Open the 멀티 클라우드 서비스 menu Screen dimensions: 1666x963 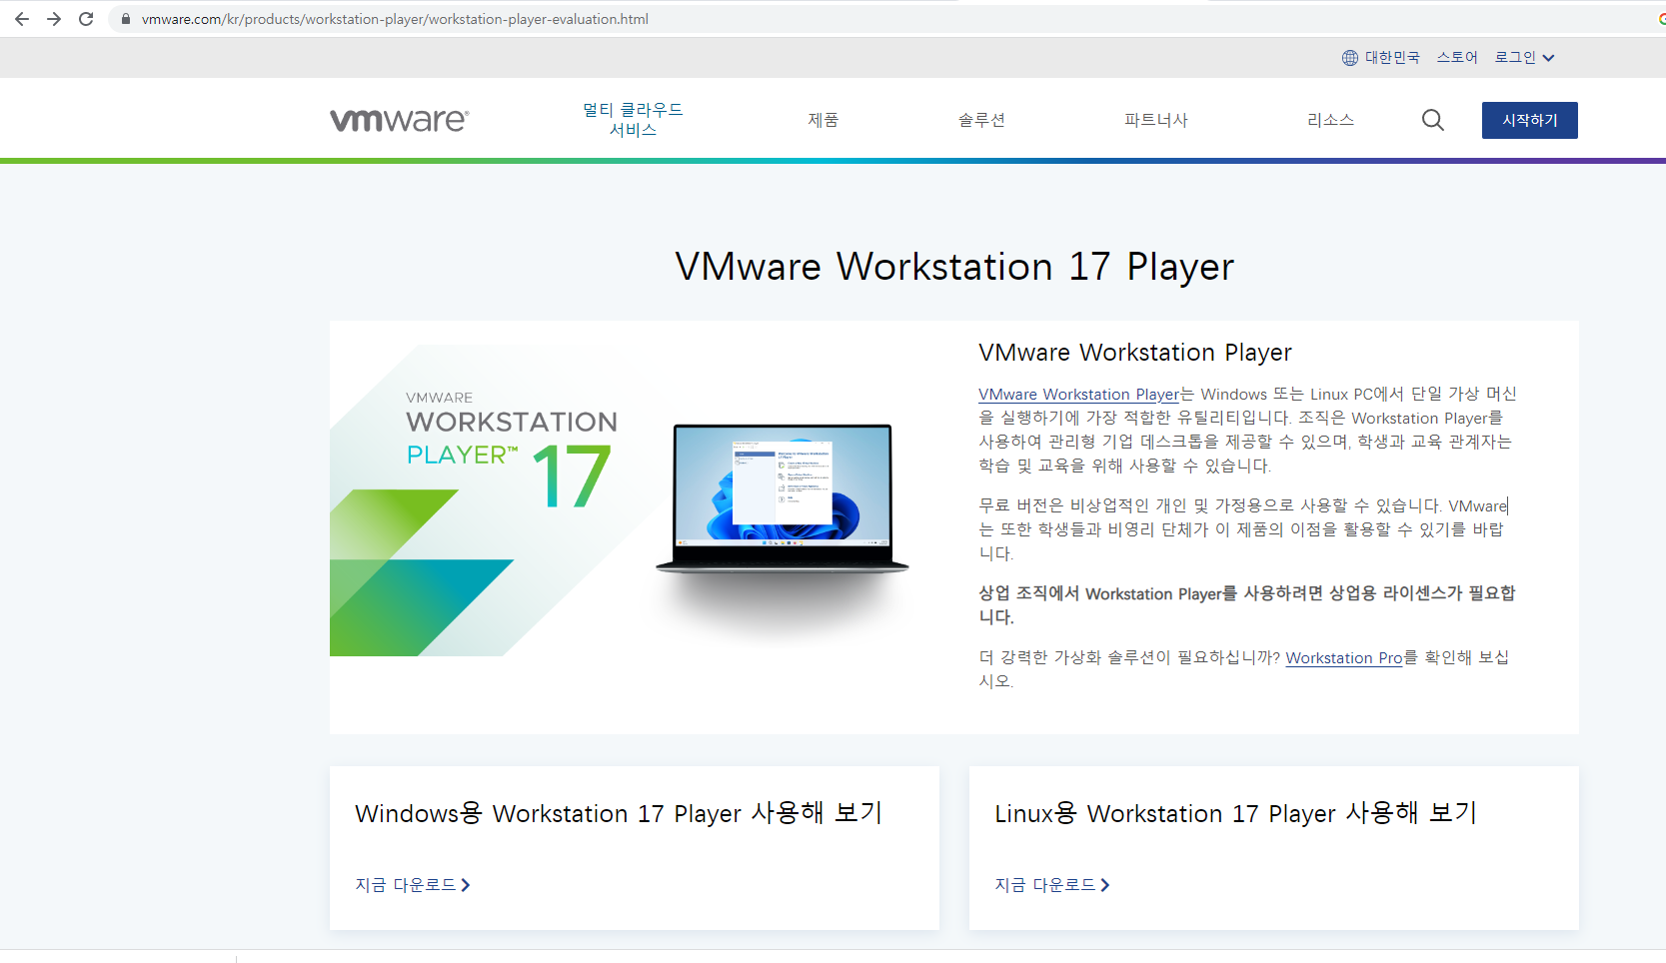[x=633, y=120]
